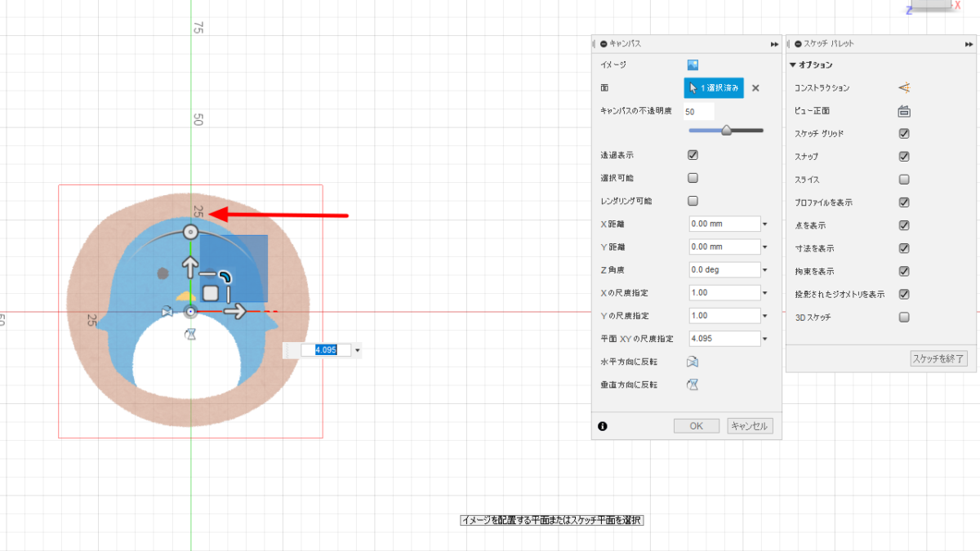The width and height of the screenshot is (980, 551).
Task: Toggle the 透過表示 checkbox
Action: 693,155
